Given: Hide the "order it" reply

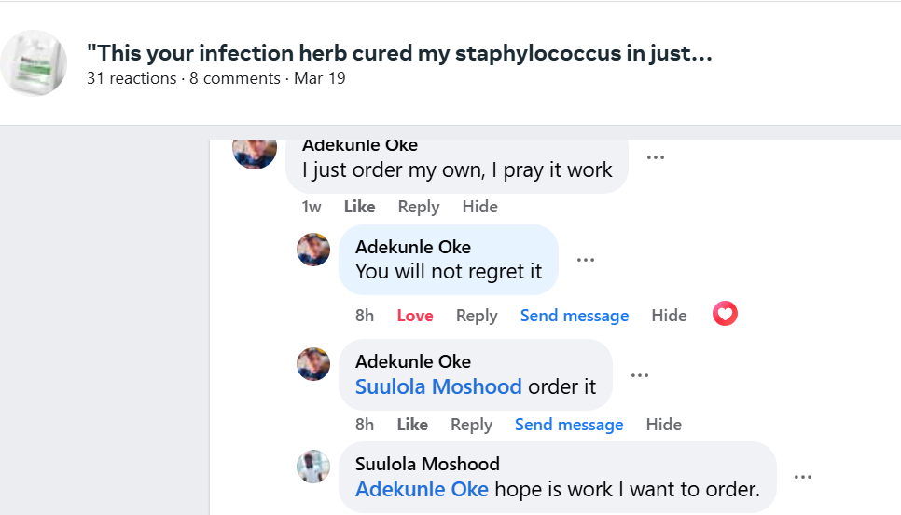Looking at the screenshot, I should coord(663,425).
